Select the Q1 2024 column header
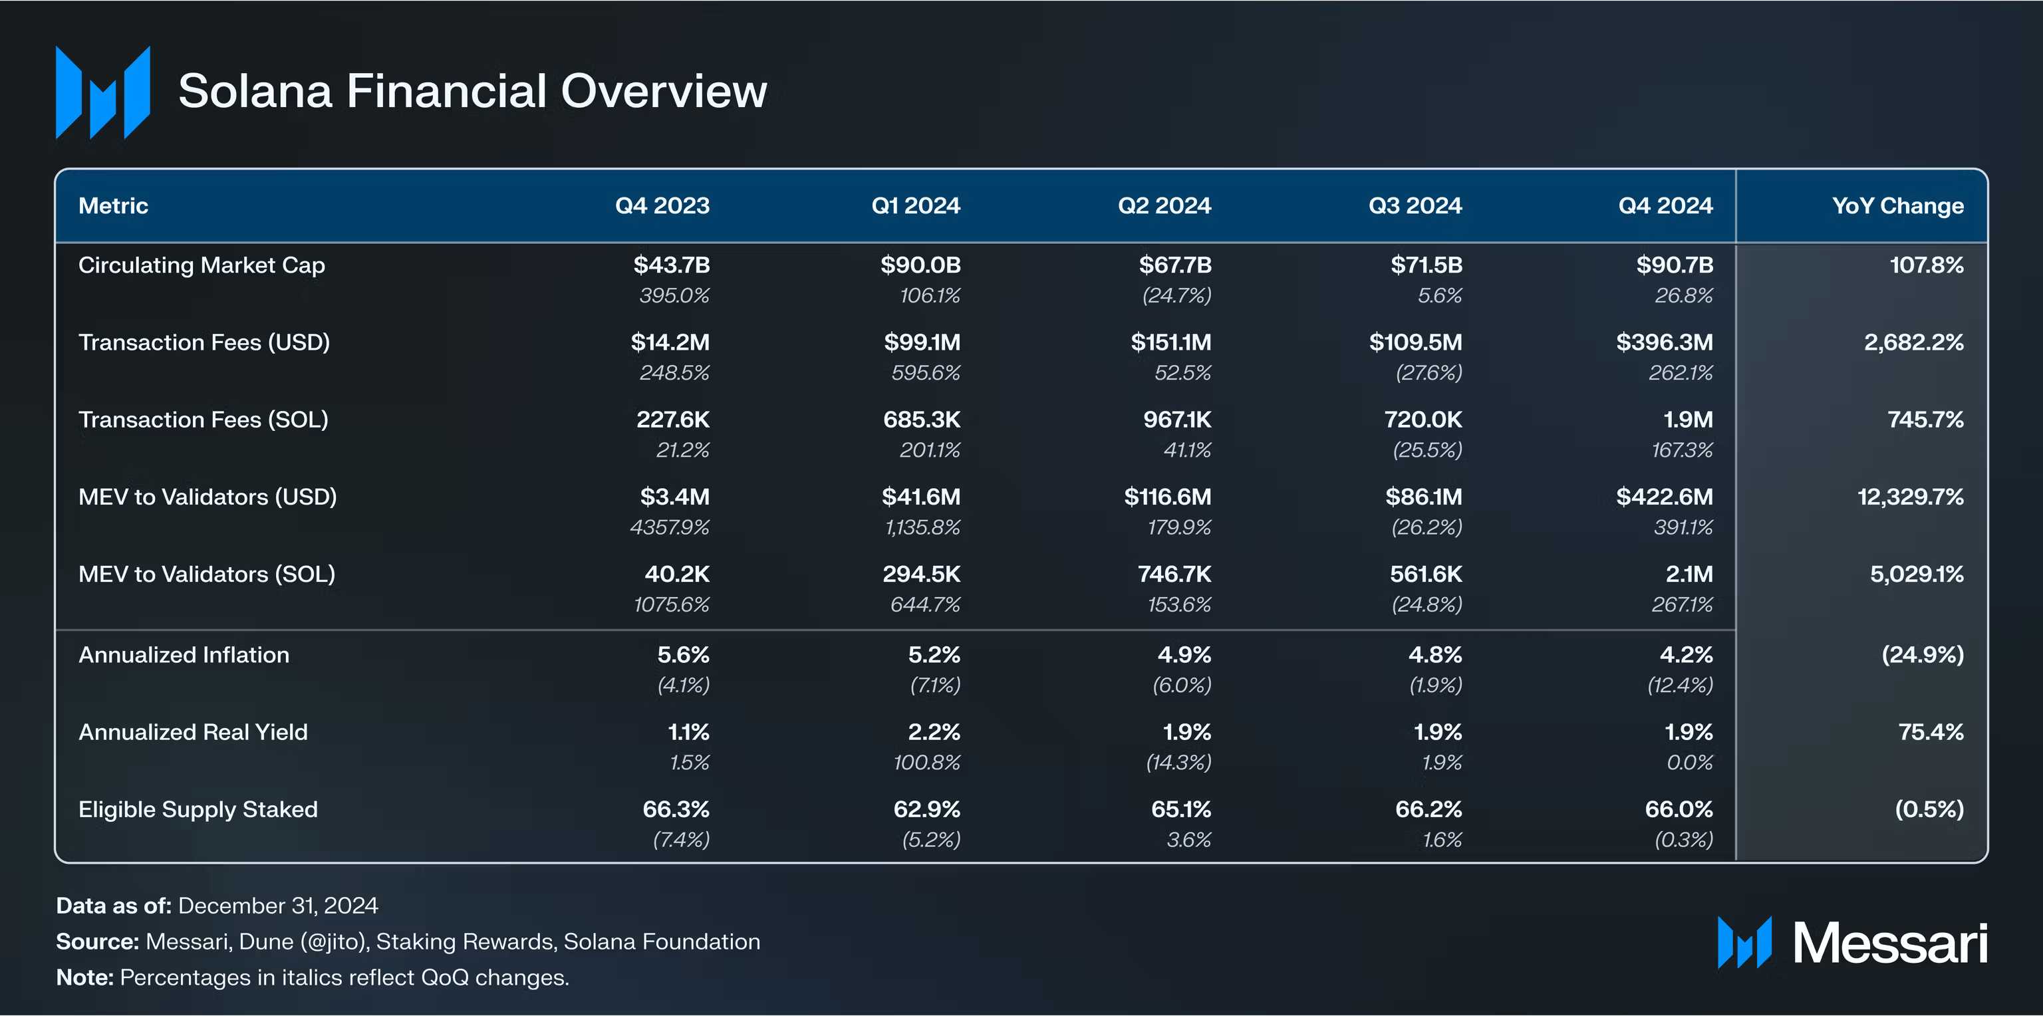Screen dimensions: 2043x1016 click(916, 206)
